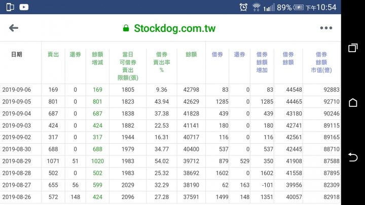The height and width of the screenshot is (205, 365).
Task: Tap the 借券賣出率% column header
Action: pos(162,62)
